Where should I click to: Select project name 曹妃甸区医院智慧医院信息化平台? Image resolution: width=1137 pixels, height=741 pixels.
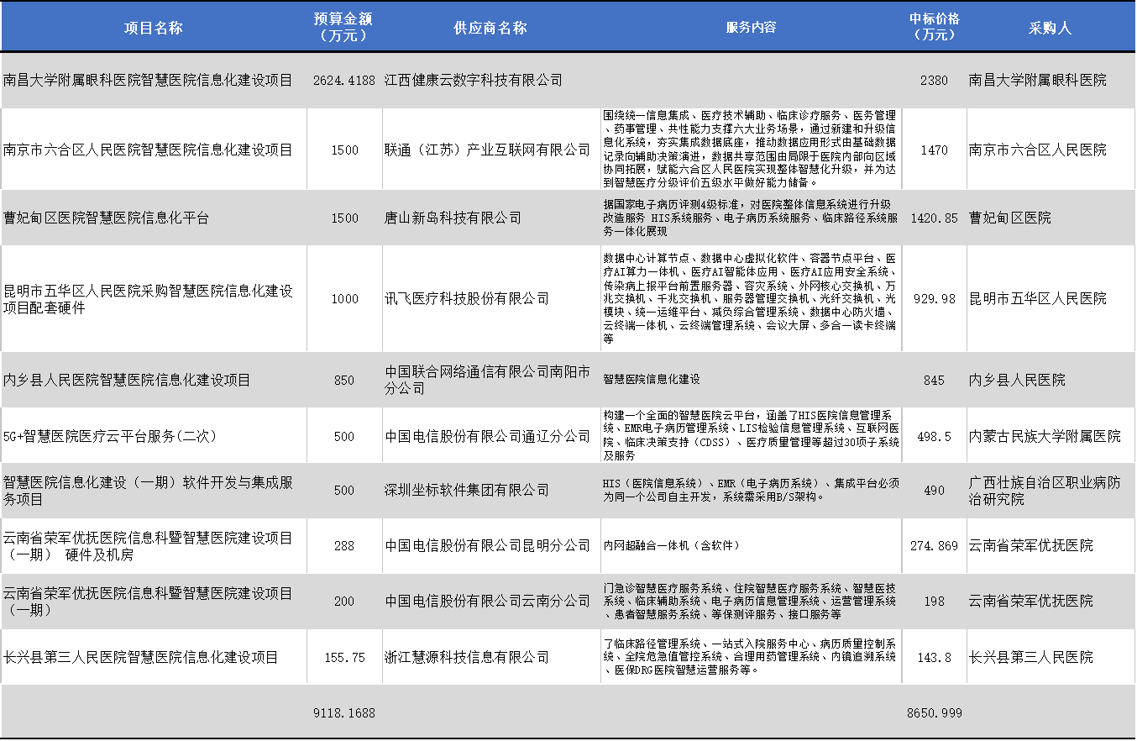(107, 218)
